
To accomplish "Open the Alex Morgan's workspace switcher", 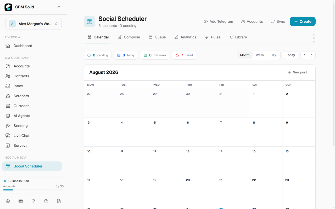I will coord(33,24).
